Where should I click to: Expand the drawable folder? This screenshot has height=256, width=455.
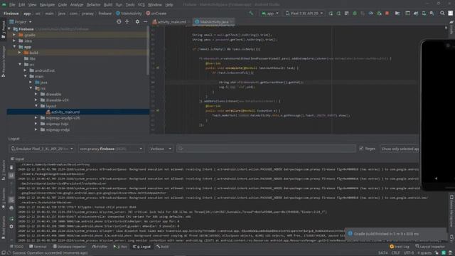pos(36,94)
